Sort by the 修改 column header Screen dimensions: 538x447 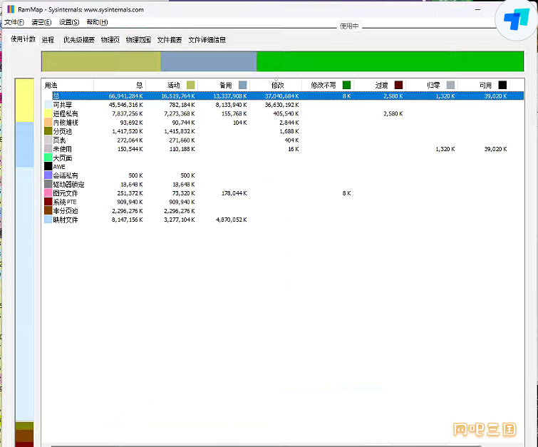tap(277, 85)
